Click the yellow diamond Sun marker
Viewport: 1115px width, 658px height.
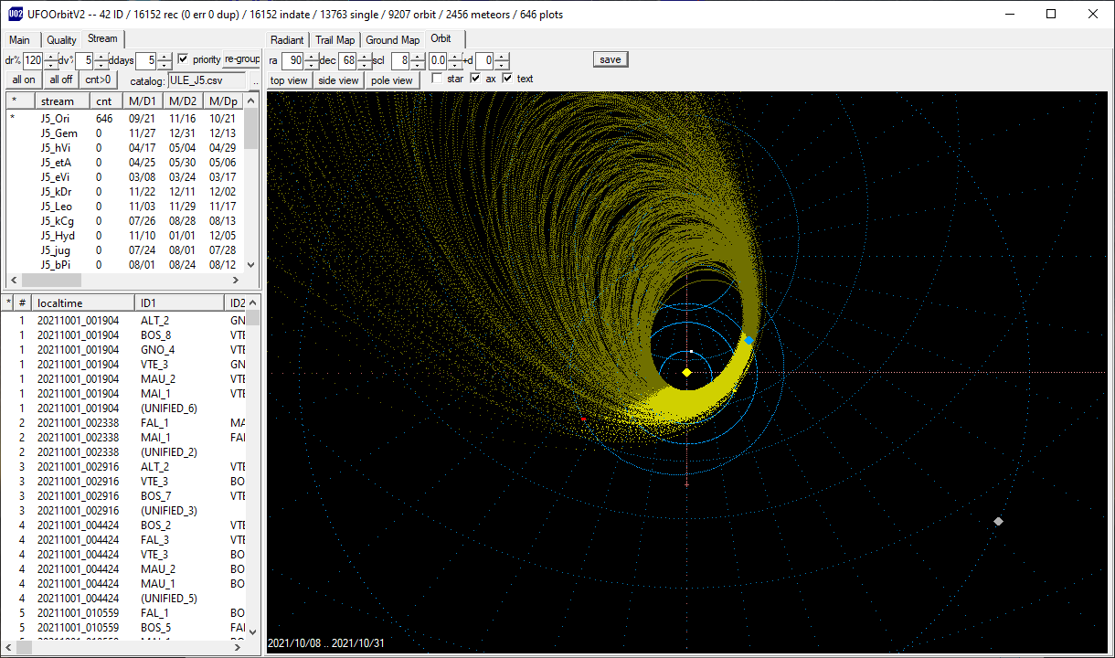pos(686,372)
